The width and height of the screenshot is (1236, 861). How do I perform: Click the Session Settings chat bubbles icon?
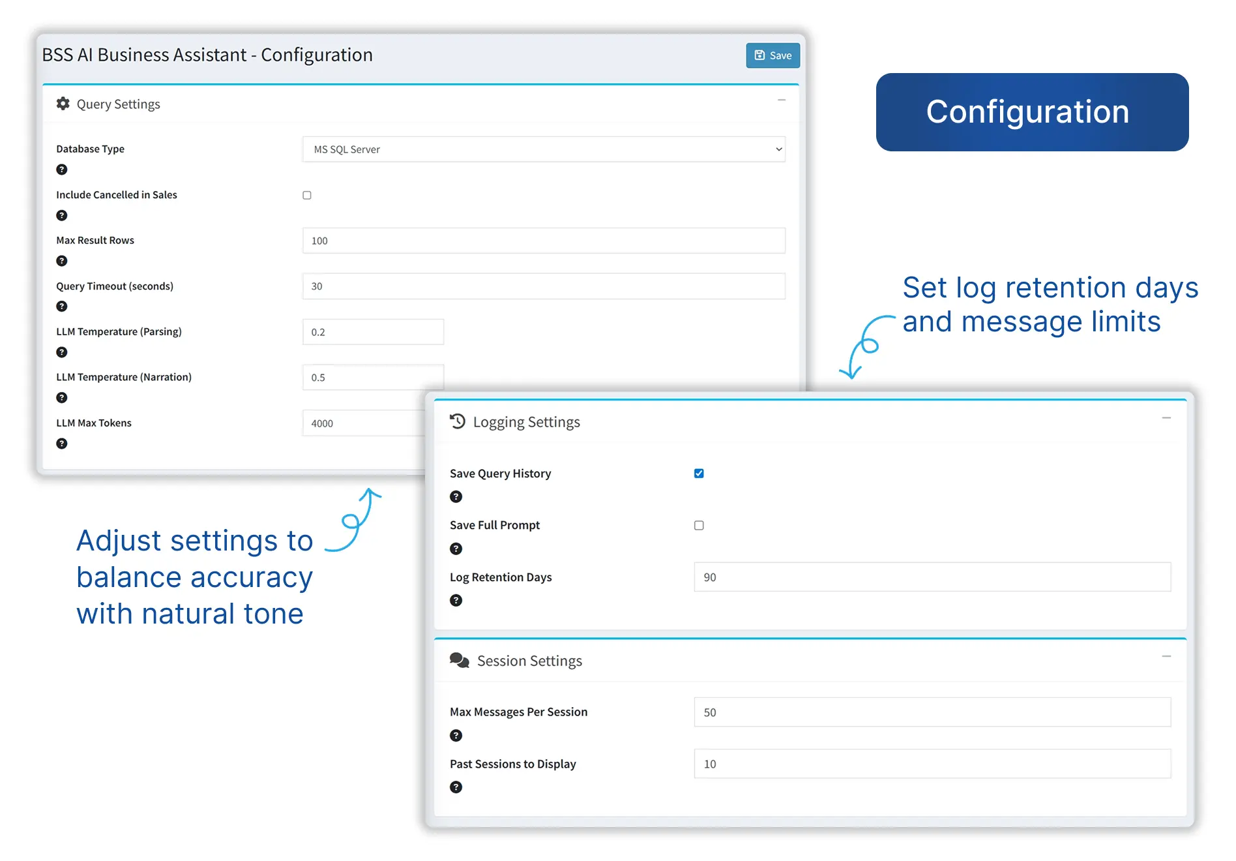[x=460, y=661]
